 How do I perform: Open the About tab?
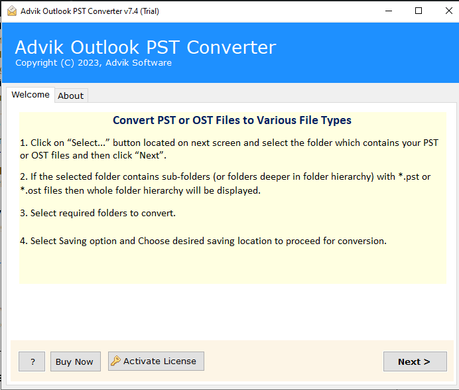(x=71, y=96)
